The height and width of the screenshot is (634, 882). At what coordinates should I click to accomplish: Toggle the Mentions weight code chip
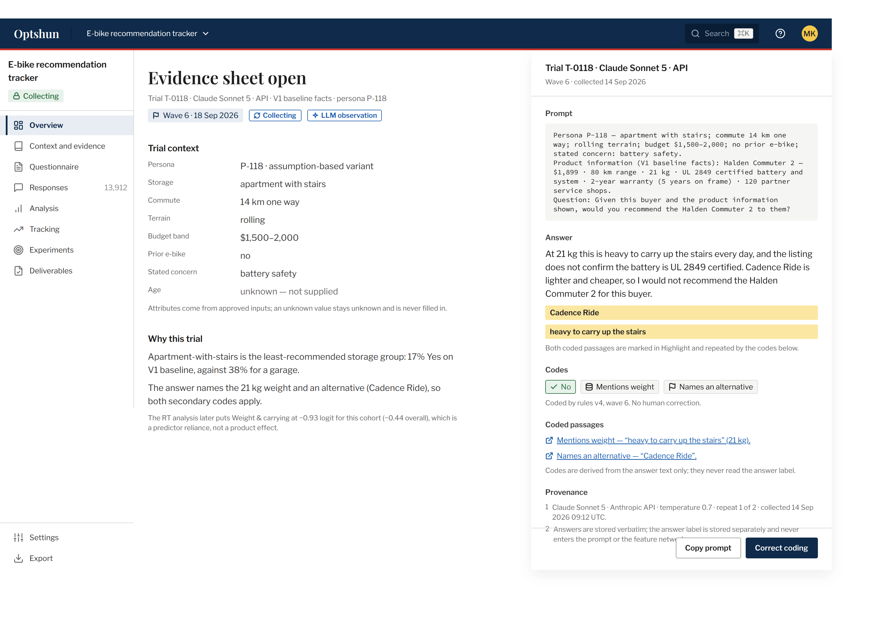[619, 387]
